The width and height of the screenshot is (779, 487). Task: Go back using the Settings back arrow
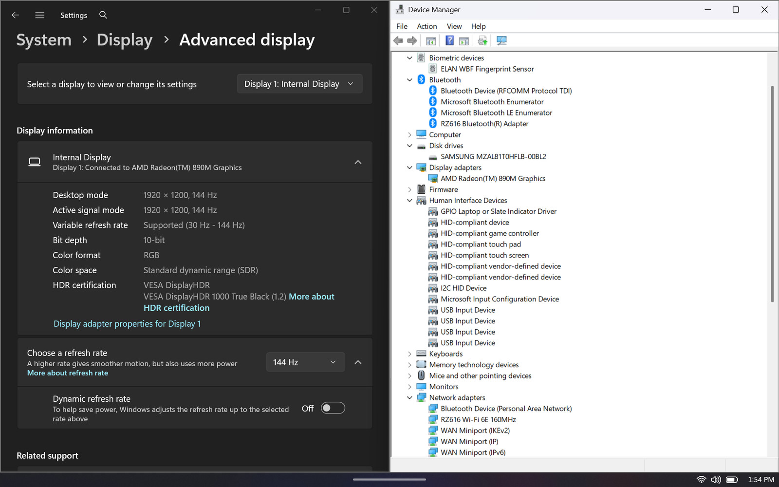click(15, 15)
